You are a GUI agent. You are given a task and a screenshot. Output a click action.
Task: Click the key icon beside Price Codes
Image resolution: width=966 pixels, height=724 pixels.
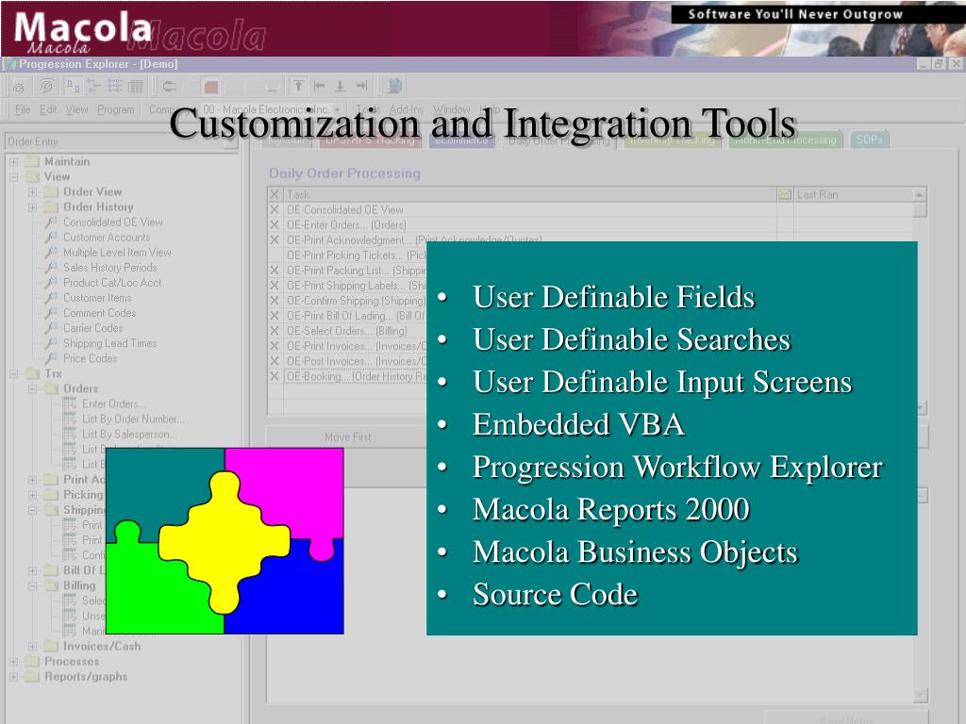52,358
